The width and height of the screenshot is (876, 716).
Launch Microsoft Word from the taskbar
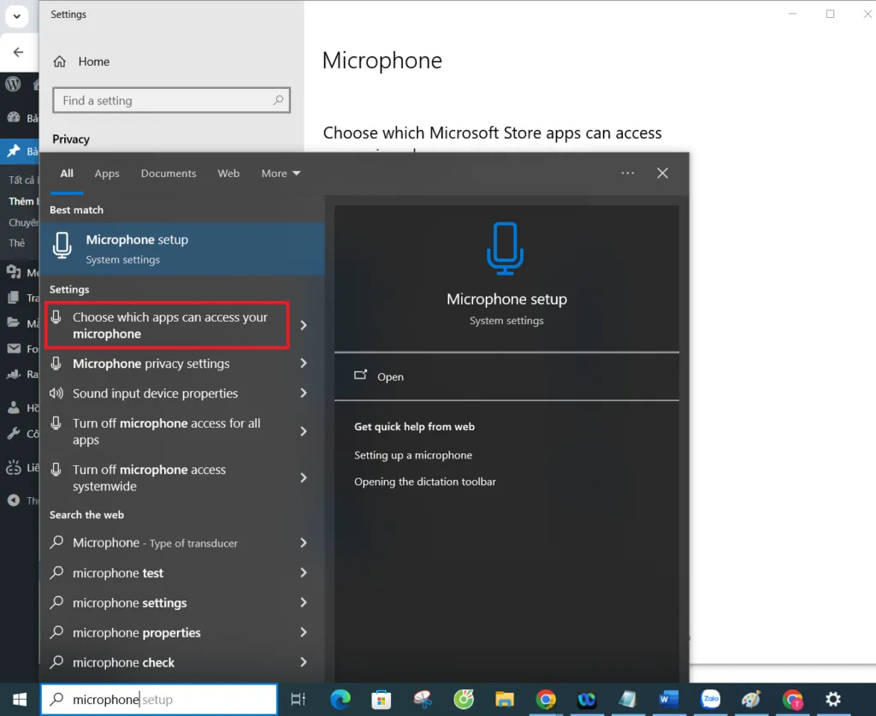pyautogui.click(x=669, y=699)
